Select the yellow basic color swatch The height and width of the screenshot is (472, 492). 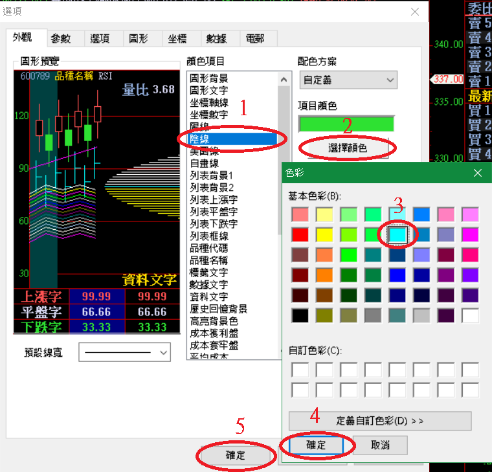click(324, 234)
